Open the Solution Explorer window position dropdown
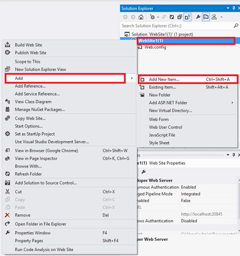This screenshot has height=256, width=240. point(228,8)
